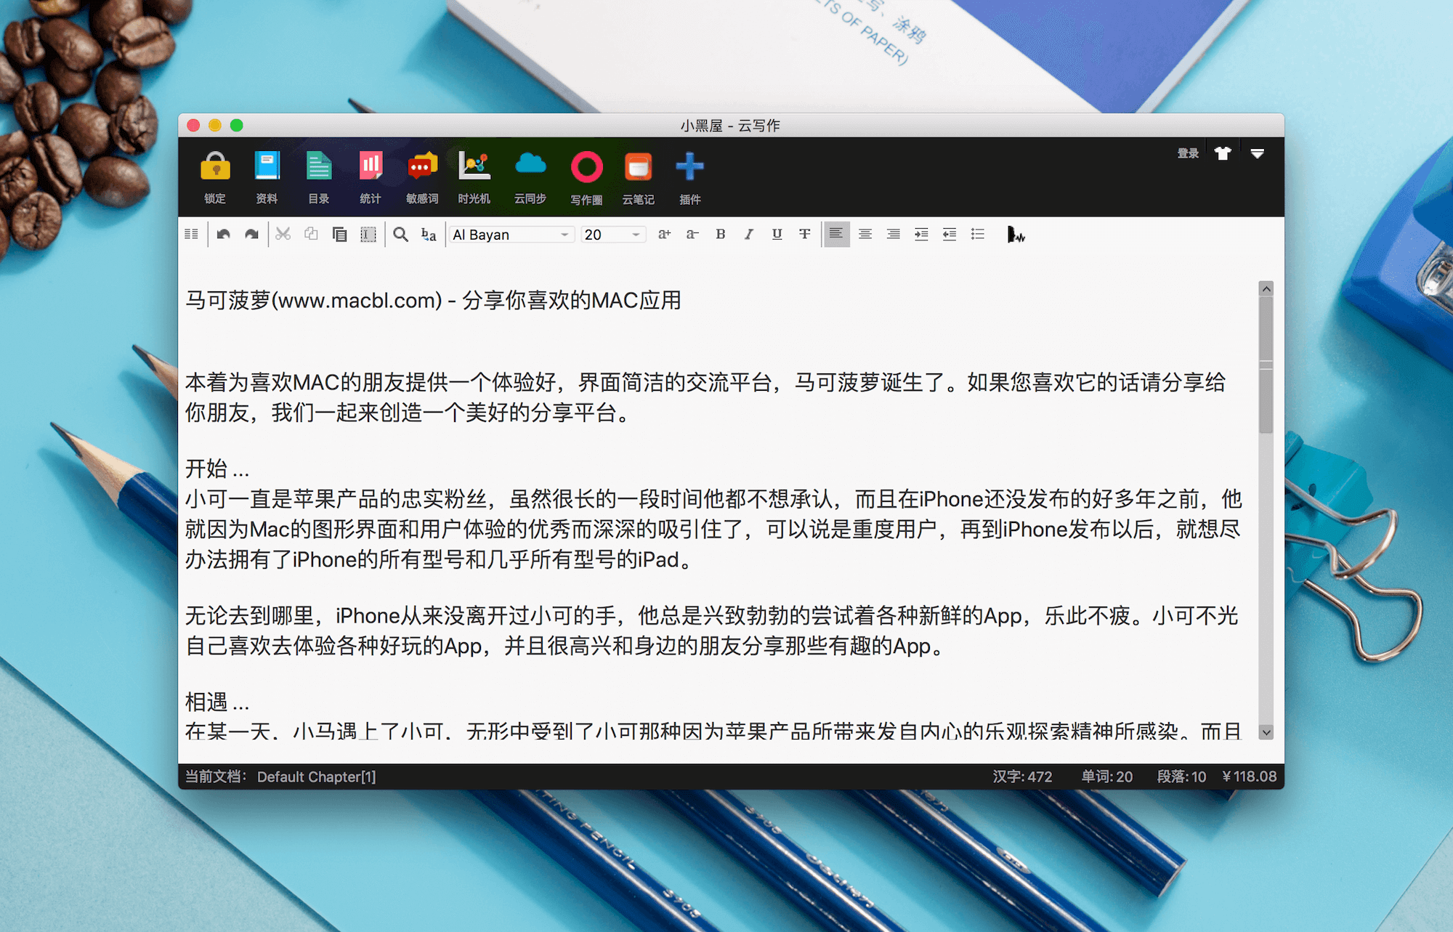Viewport: 1453px width, 932px height.
Task: Decrease font size with a-
Action: [x=692, y=234]
